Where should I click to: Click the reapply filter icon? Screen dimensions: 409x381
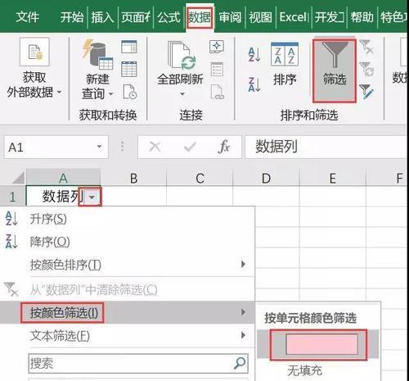[x=366, y=69]
